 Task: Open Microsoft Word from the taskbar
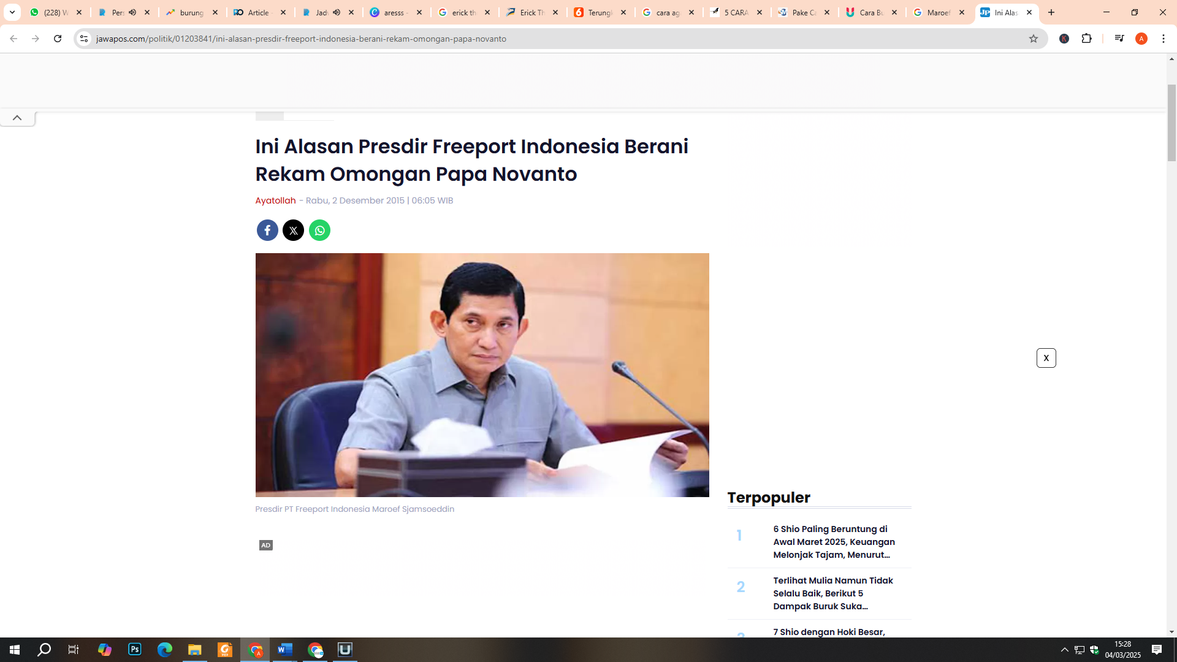pyautogui.click(x=285, y=649)
